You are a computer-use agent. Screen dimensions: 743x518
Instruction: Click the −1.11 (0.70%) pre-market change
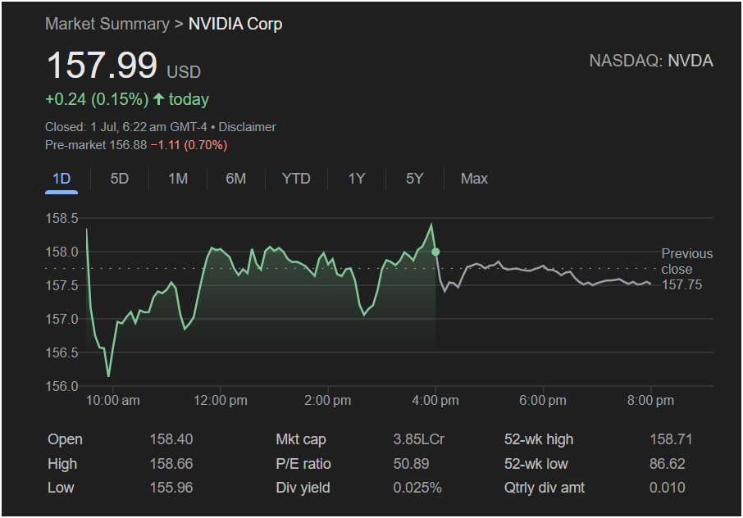tap(189, 145)
